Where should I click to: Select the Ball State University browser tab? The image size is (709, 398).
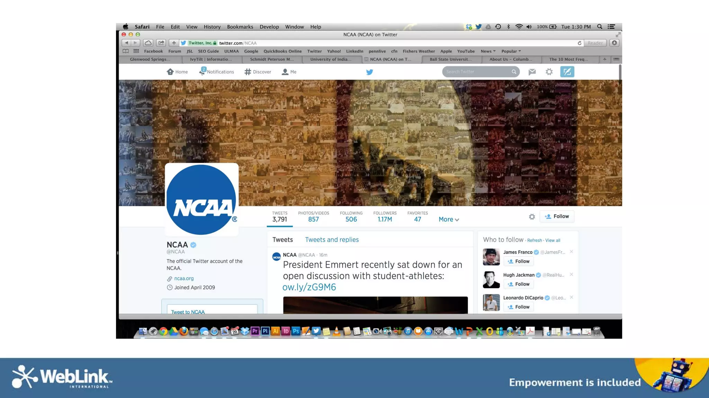click(450, 59)
